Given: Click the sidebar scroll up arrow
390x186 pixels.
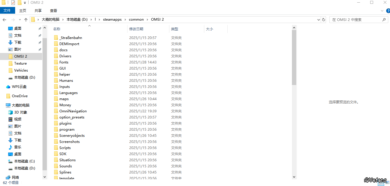Looking at the screenshot, I should pyautogui.click(x=45, y=28).
